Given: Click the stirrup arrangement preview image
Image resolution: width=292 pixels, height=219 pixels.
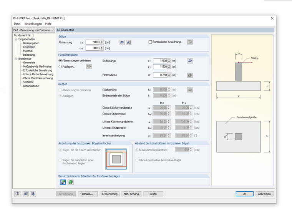Looking at the screenshot, I should coord(116,159).
